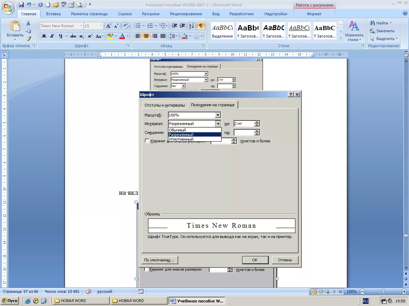This screenshot has width=409, height=306.
Task: Click the Office button
Action: tap(7, 8)
